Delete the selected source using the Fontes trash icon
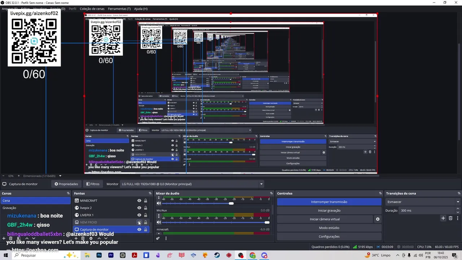This screenshot has height=260, width=462. tap(83, 238)
